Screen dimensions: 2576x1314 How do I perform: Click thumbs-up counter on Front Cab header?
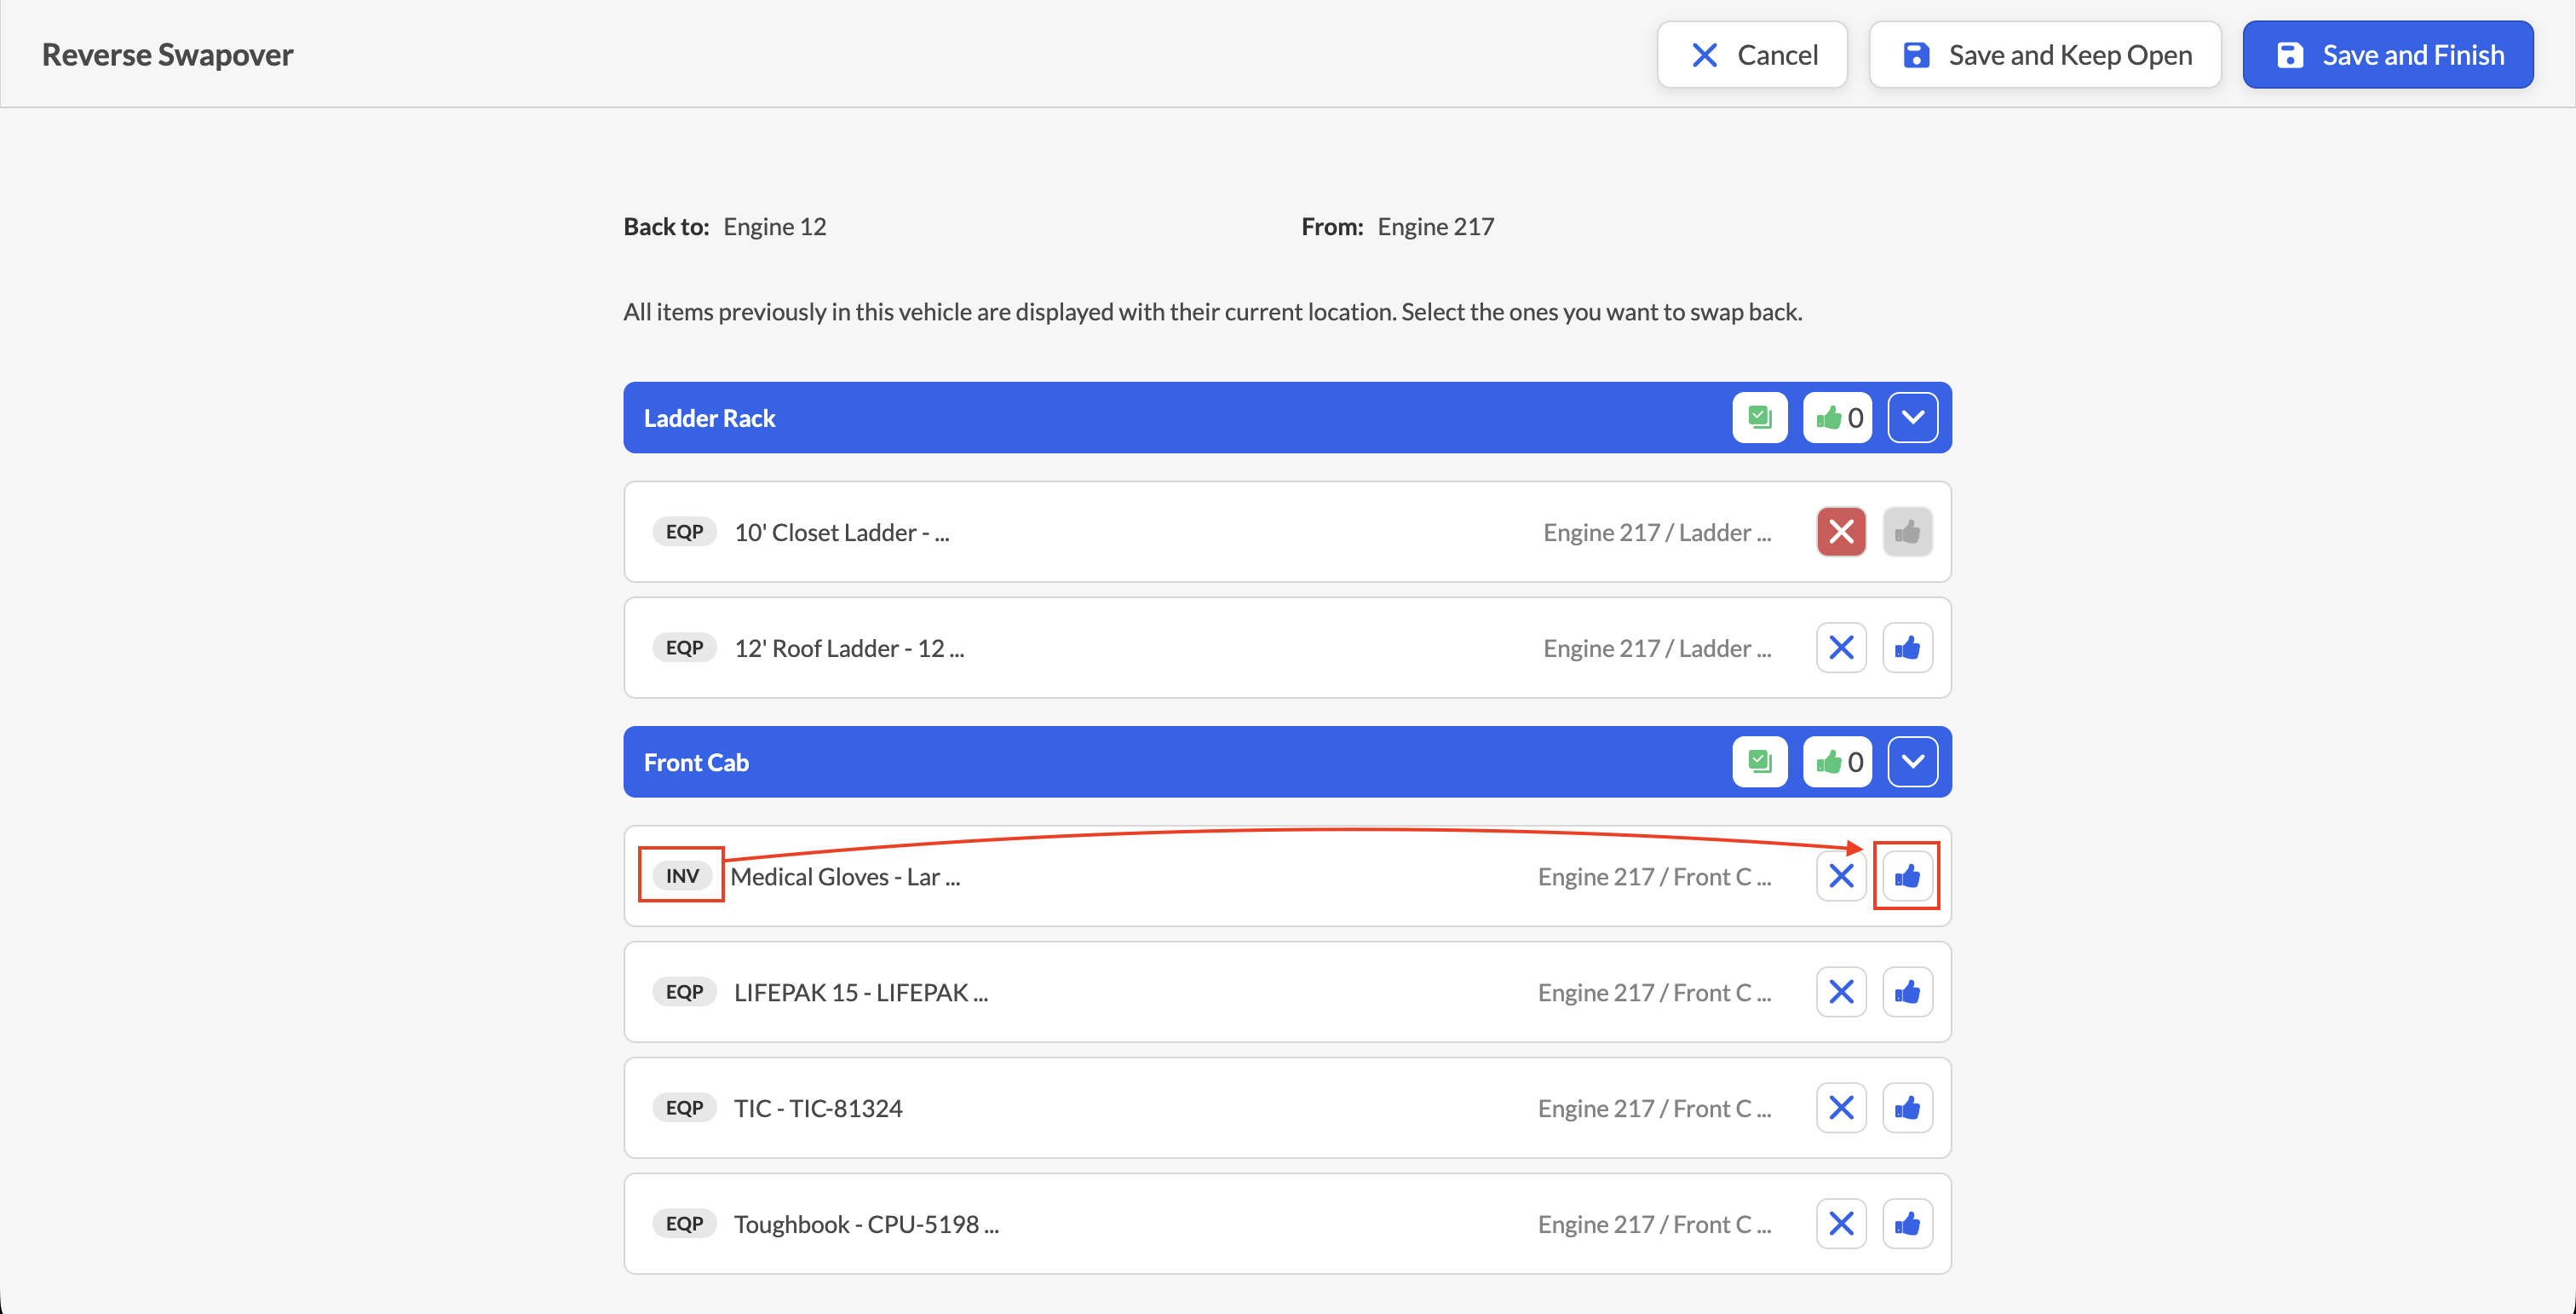pos(1838,762)
